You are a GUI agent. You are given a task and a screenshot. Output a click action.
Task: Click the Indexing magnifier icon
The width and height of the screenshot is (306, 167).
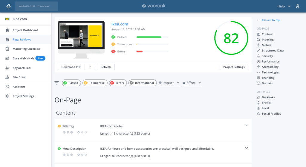point(258,40)
